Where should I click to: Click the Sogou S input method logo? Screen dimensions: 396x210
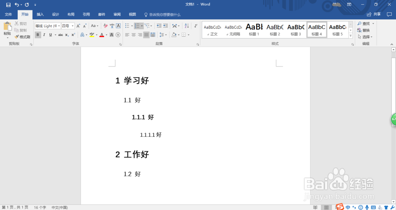(x=340, y=207)
